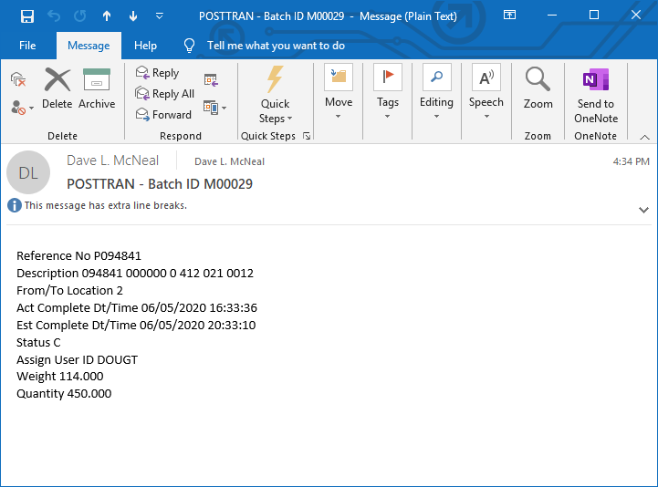The image size is (658, 487).
Task: Open More respond actions dropdown
Action: pos(214,108)
